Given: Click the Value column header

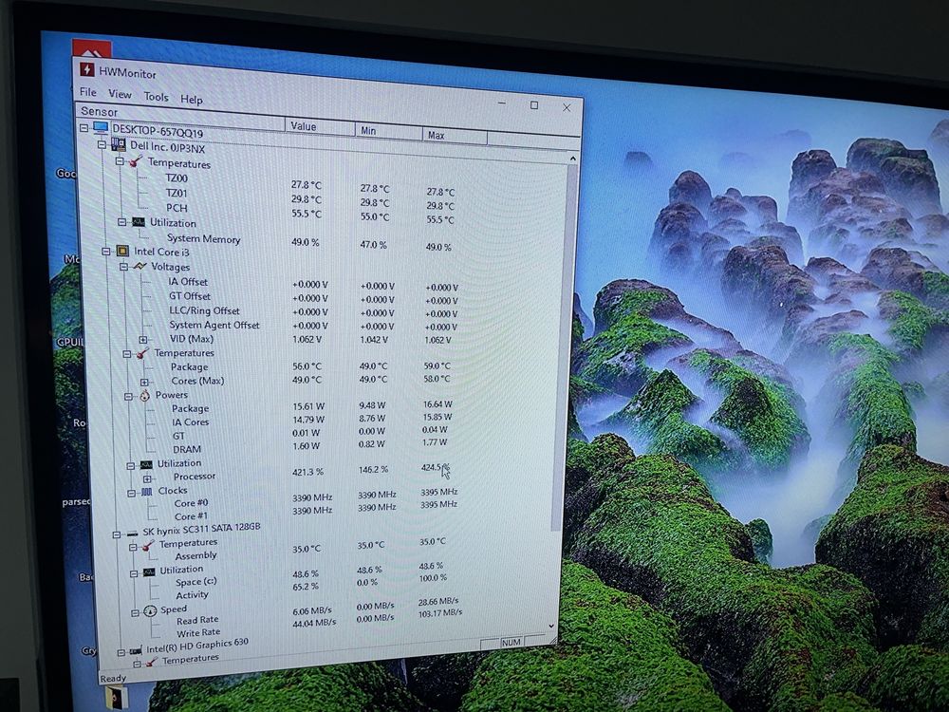Looking at the screenshot, I should 319,126.
